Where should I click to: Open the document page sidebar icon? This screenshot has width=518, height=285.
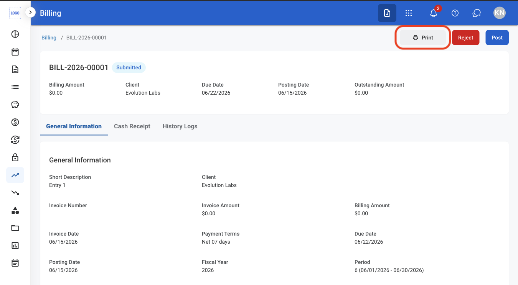tap(15, 69)
